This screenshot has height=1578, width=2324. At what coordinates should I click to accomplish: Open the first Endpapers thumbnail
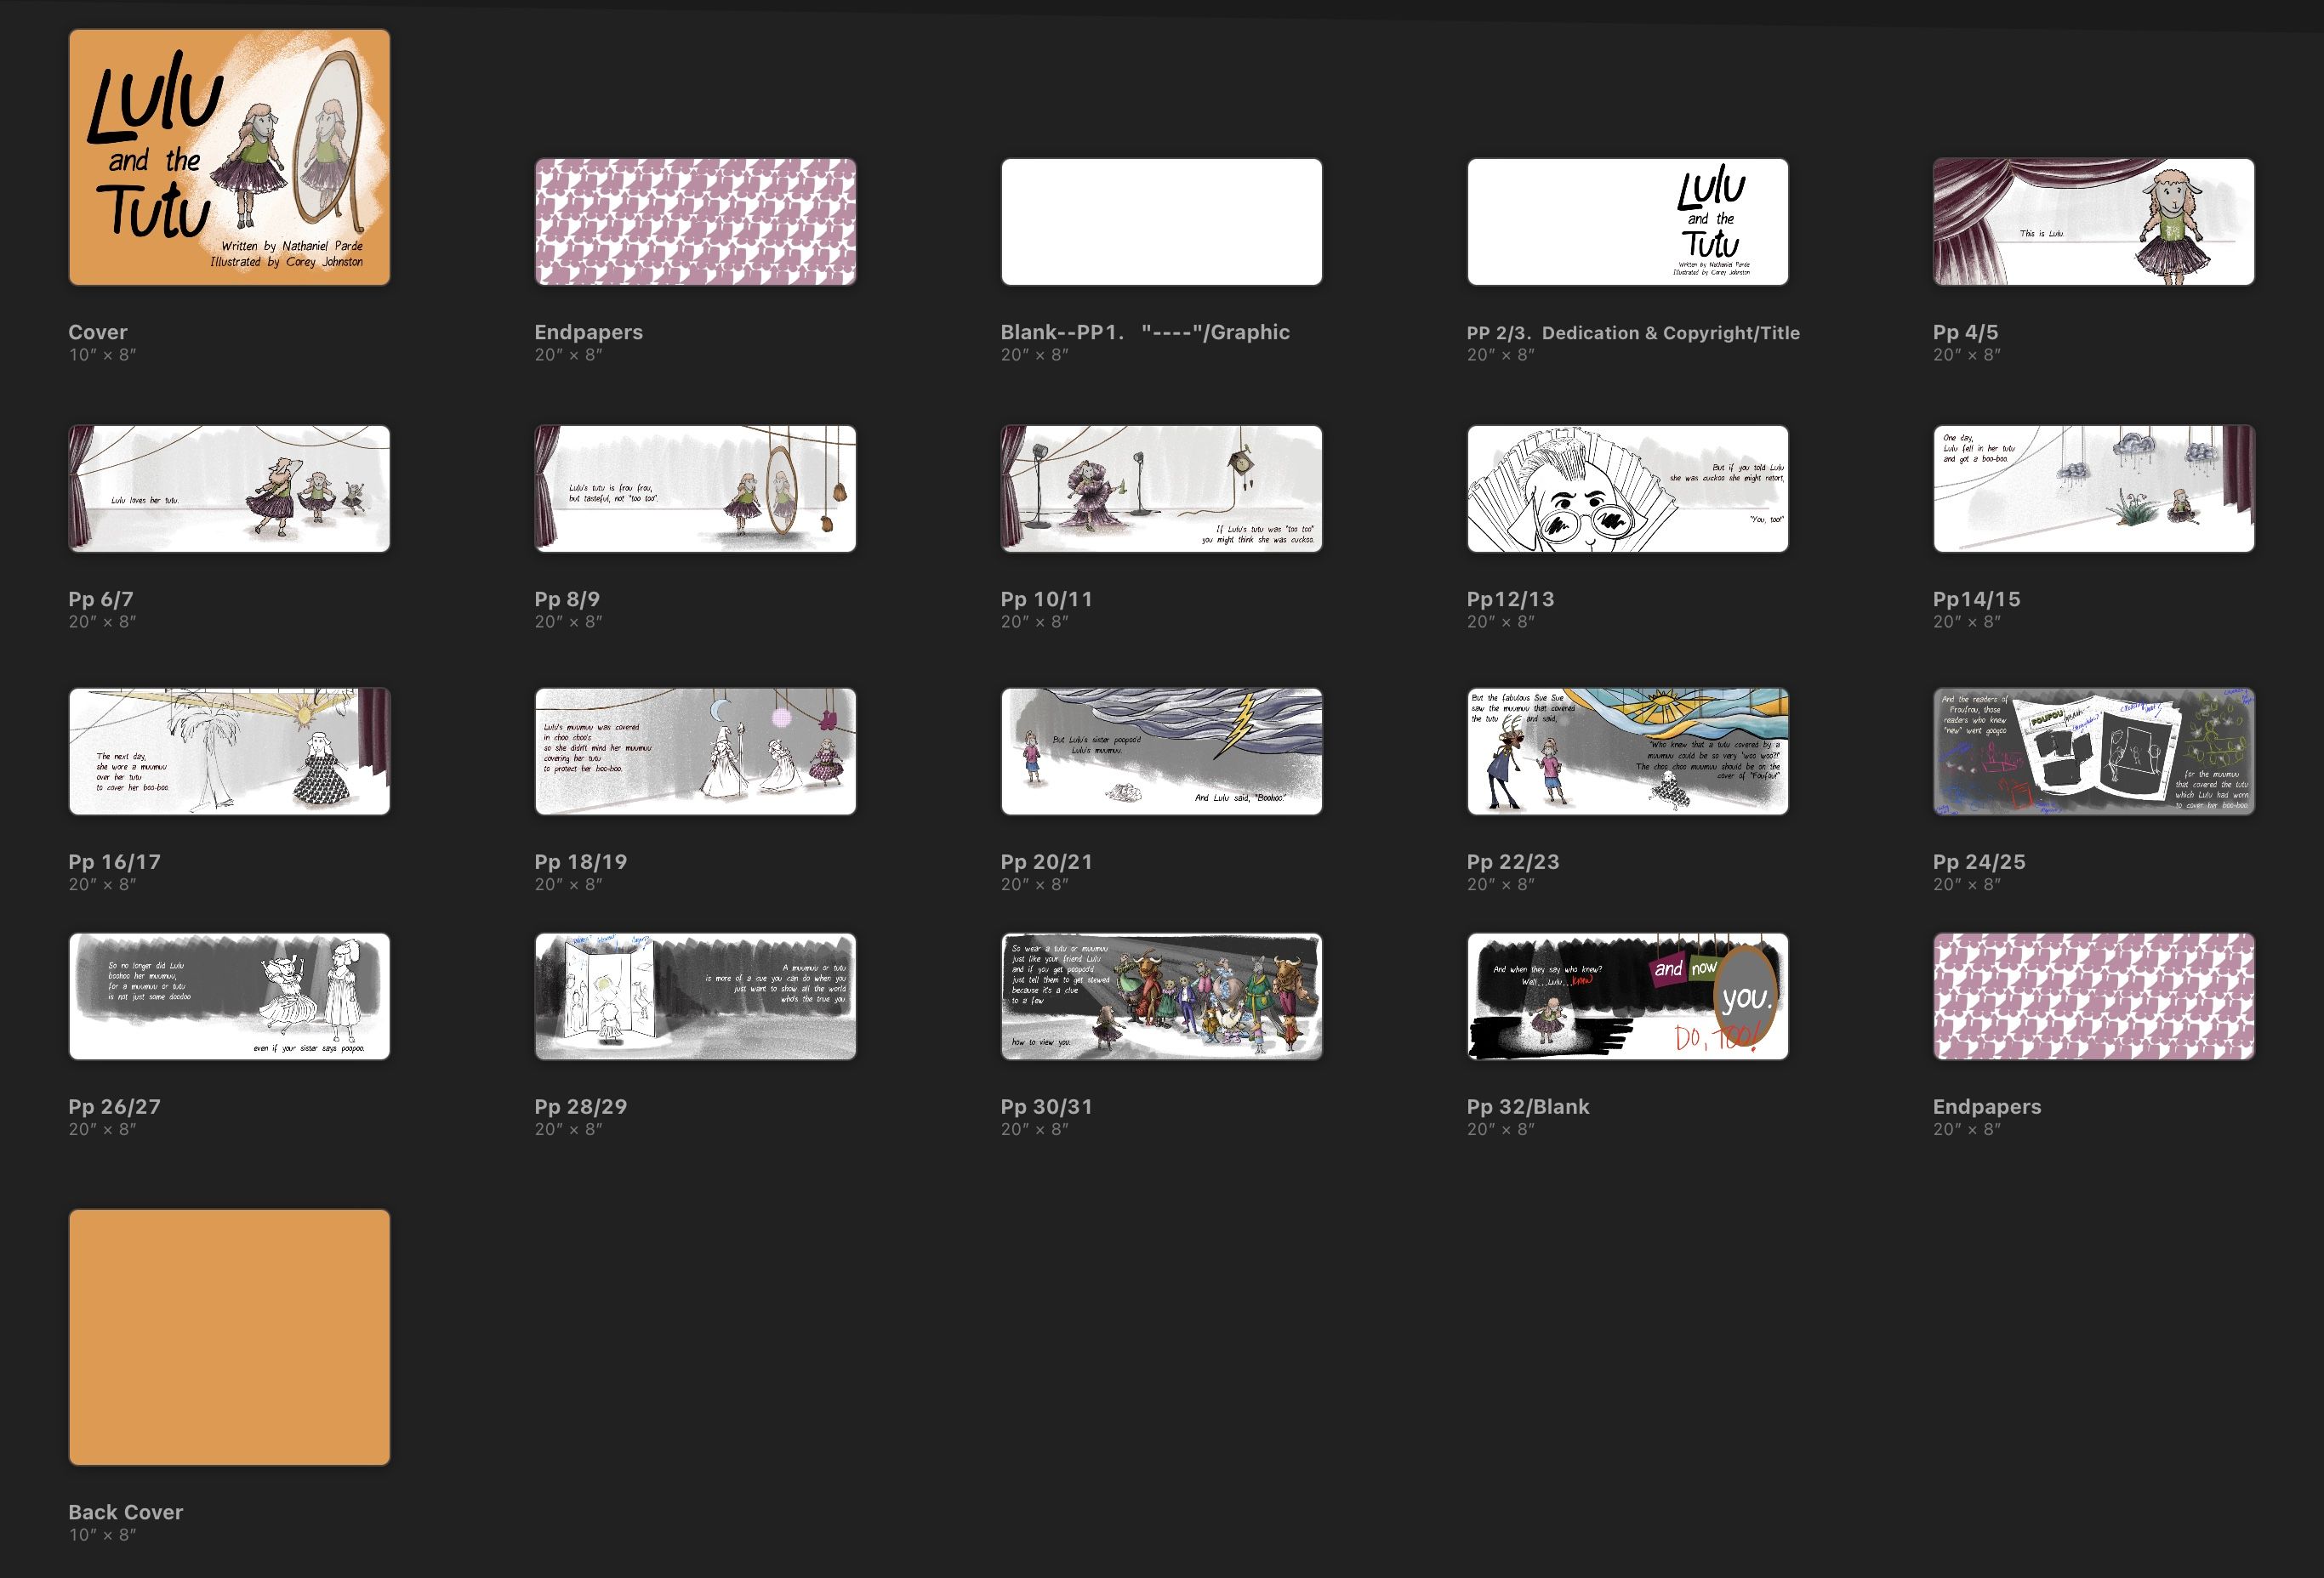tap(695, 222)
